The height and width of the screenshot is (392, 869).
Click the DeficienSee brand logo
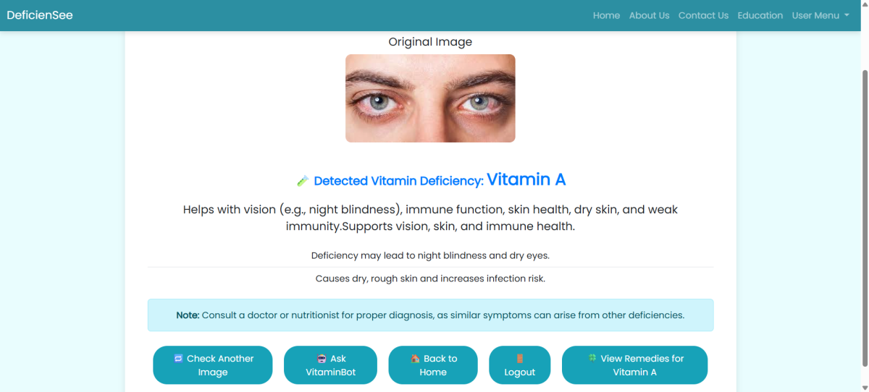coord(40,15)
